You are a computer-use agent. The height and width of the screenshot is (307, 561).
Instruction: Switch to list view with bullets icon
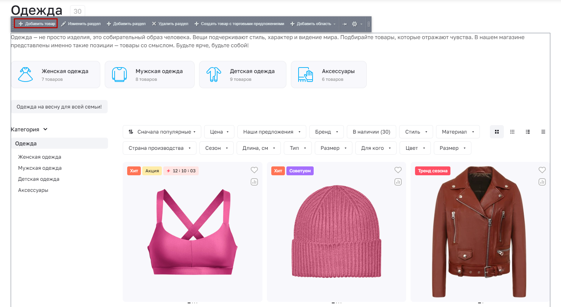click(528, 132)
